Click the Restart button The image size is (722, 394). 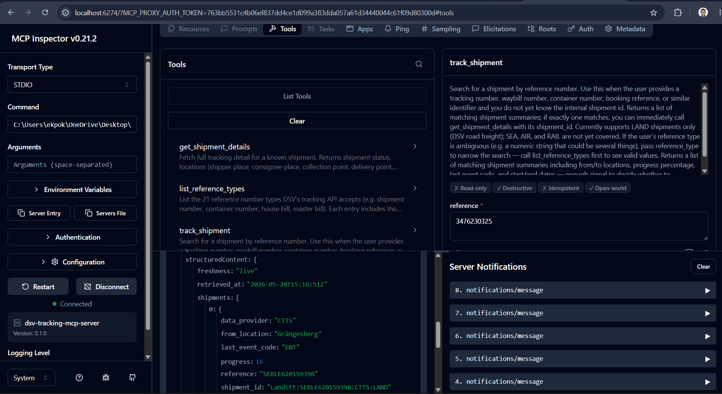(38, 287)
